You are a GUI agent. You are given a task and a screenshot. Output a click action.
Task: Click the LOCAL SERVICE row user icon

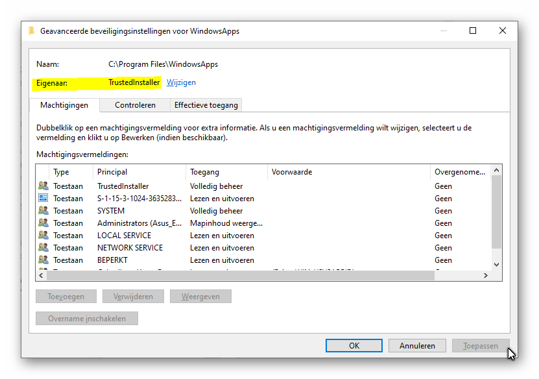43,235
